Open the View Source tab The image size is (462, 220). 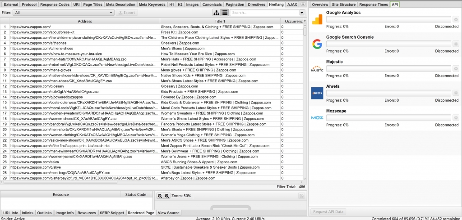click(x=169, y=213)
